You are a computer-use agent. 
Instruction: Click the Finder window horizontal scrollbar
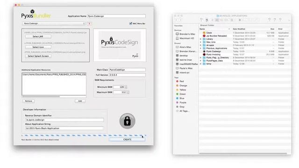point(243,154)
